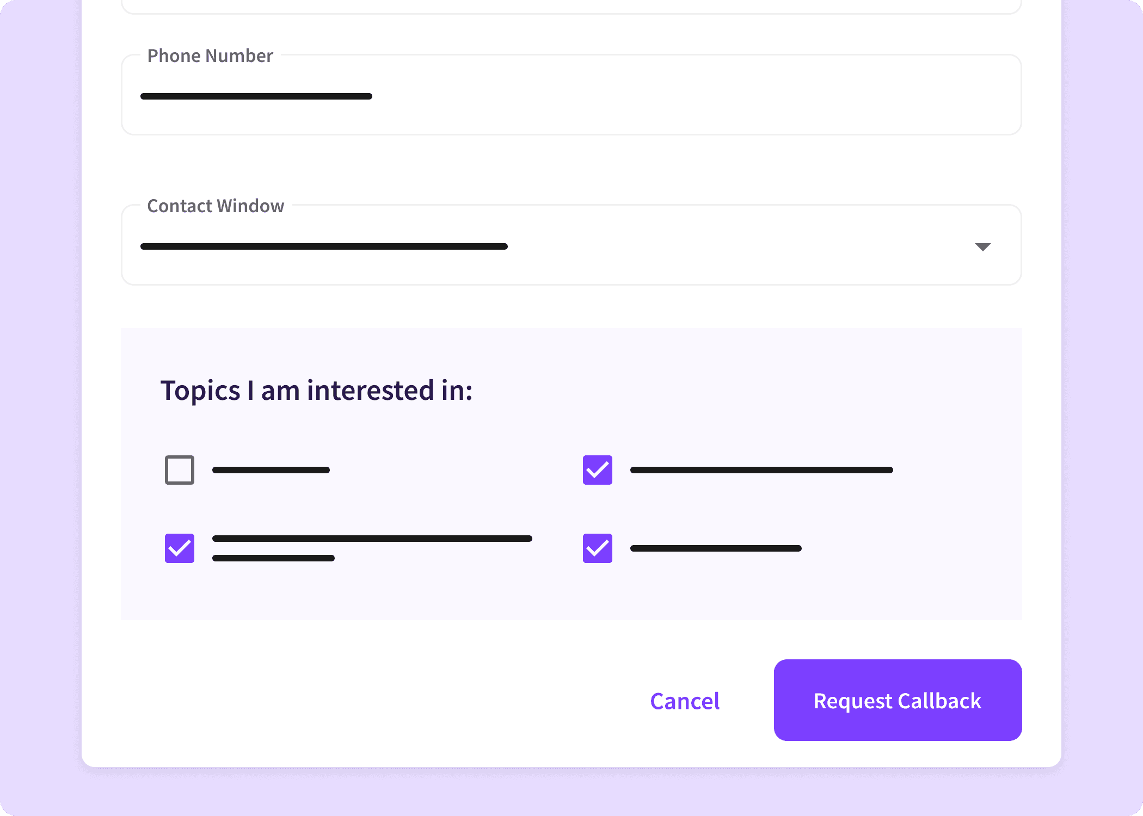Select the two-line topic label
This screenshot has width=1143, height=816.
tap(372, 548)
